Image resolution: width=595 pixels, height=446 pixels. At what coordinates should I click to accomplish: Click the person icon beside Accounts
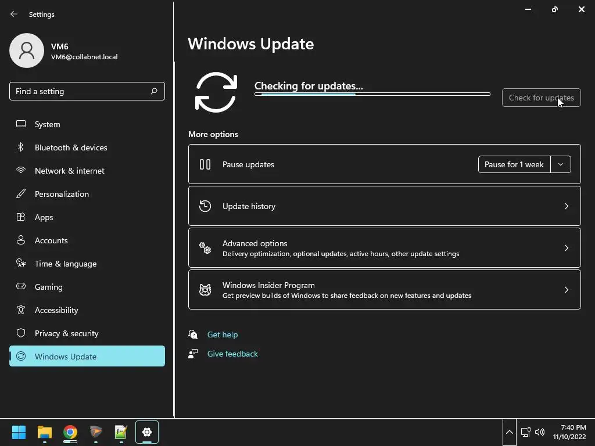(21, 240)
